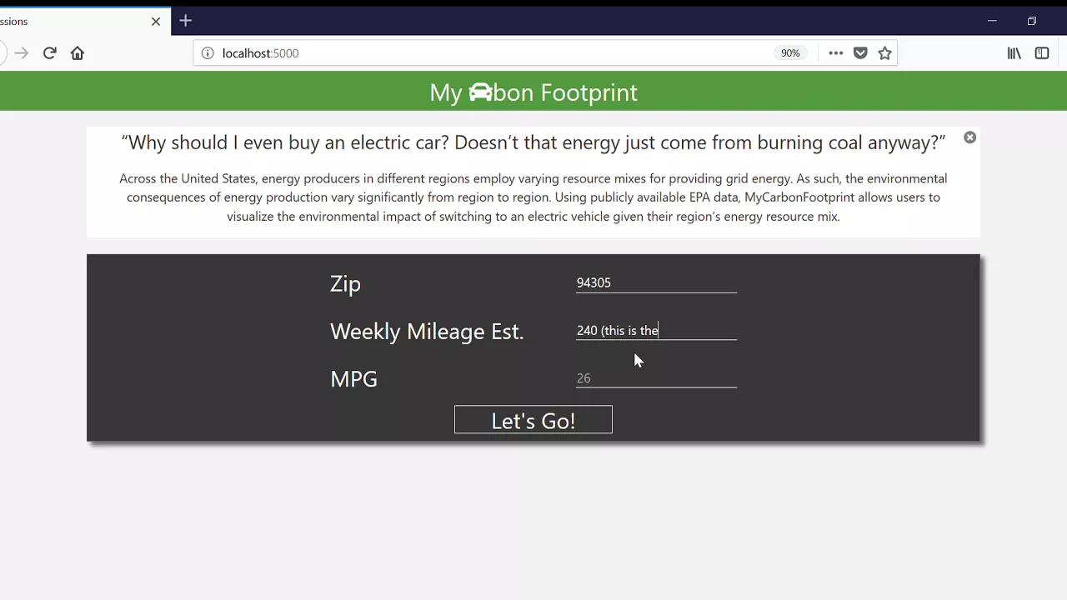Screen dimensions: 1067x600
Task: Save the page to Pocket
Action: pos(860,53)
